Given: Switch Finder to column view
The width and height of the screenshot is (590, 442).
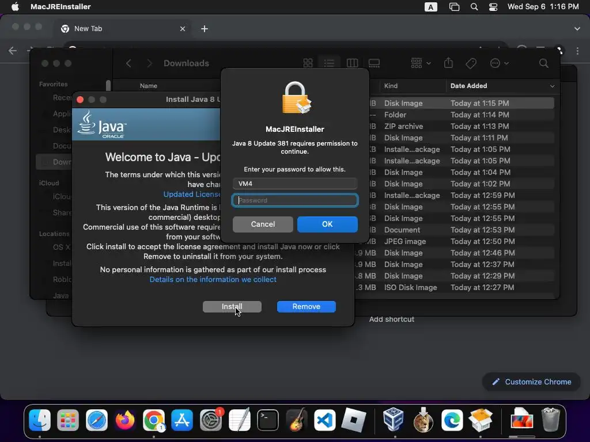Looking at the screenshot, I should click(x=352, y=63).
